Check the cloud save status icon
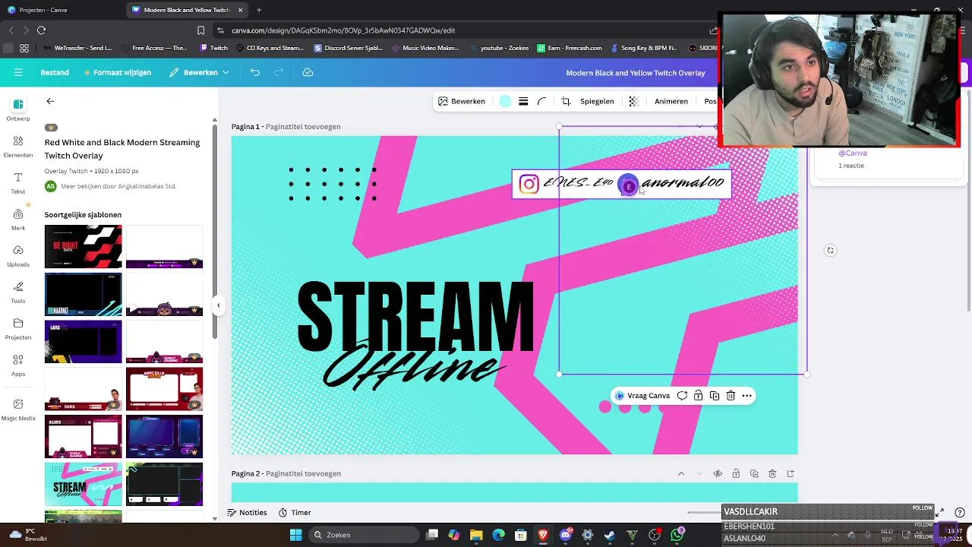The image size is (972, 547). tap(308, 72)
